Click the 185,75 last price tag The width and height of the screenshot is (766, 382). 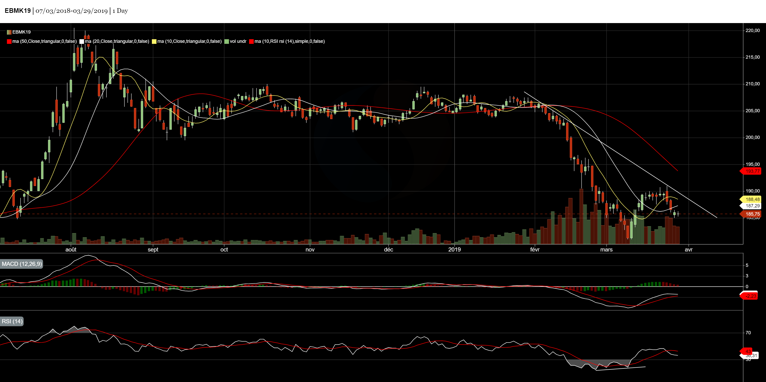pos(751,214)
